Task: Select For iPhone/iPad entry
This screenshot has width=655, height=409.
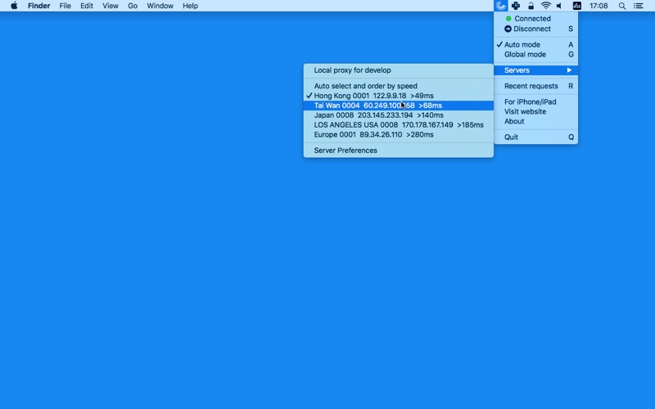Action: point(536,101)
